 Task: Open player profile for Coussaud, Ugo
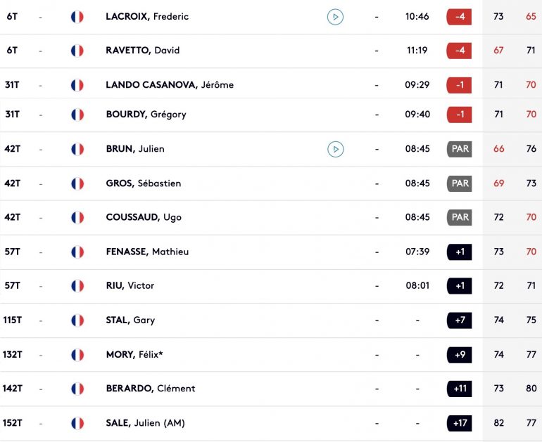point(143,217)
